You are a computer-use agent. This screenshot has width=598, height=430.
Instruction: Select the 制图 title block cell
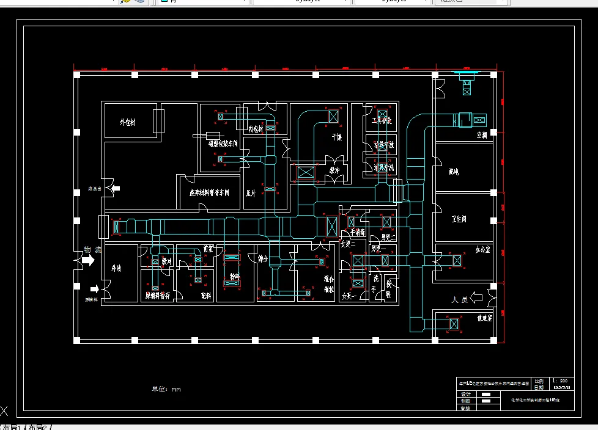coord(466,401)
